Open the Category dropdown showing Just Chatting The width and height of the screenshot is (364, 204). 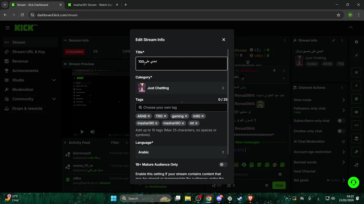tap(181, 88)
